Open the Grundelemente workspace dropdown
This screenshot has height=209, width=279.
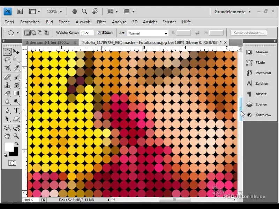tap(233, 12)
